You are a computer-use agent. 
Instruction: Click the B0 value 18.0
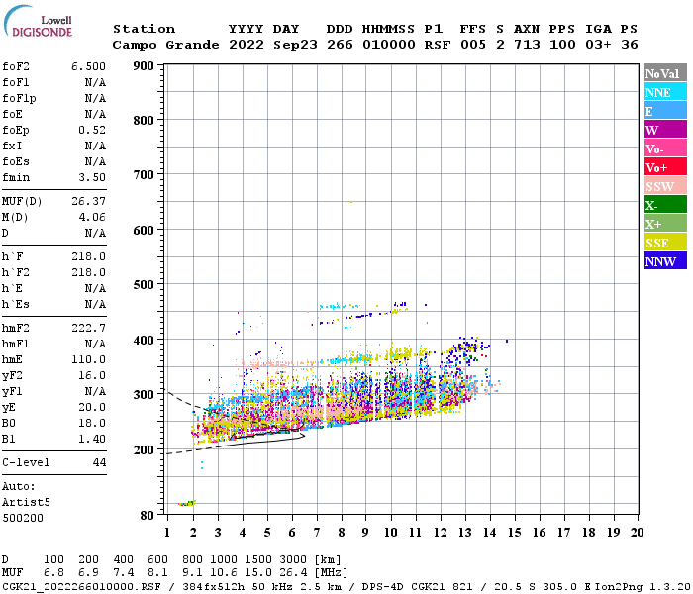click(92, 424)
